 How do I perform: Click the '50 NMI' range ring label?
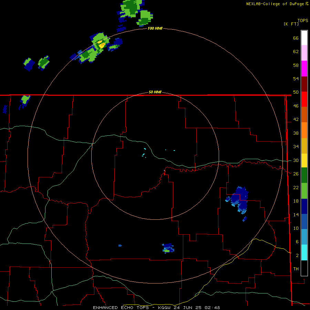click(x=155, y=92)
